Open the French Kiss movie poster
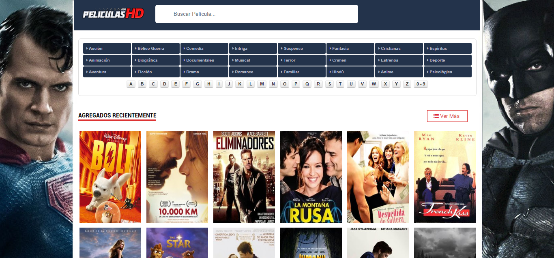554x258 pixels. click(x=445, y=177)
